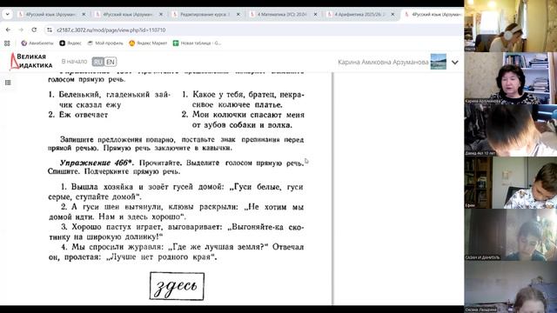Open the Chrome tab search chevron
Screen dimensions: 557x313
[x=7, y=15]
